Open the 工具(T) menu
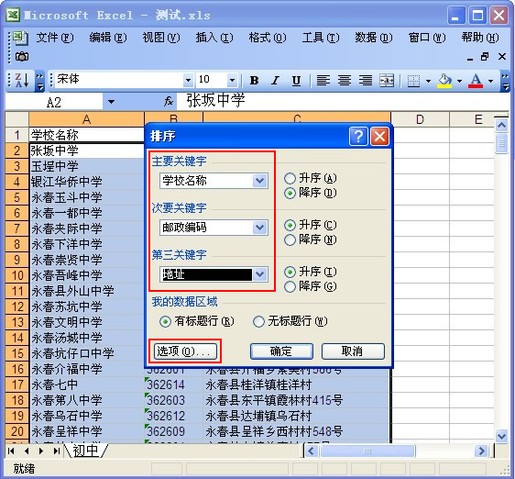The image size is (515, 479). pos(321,38)
